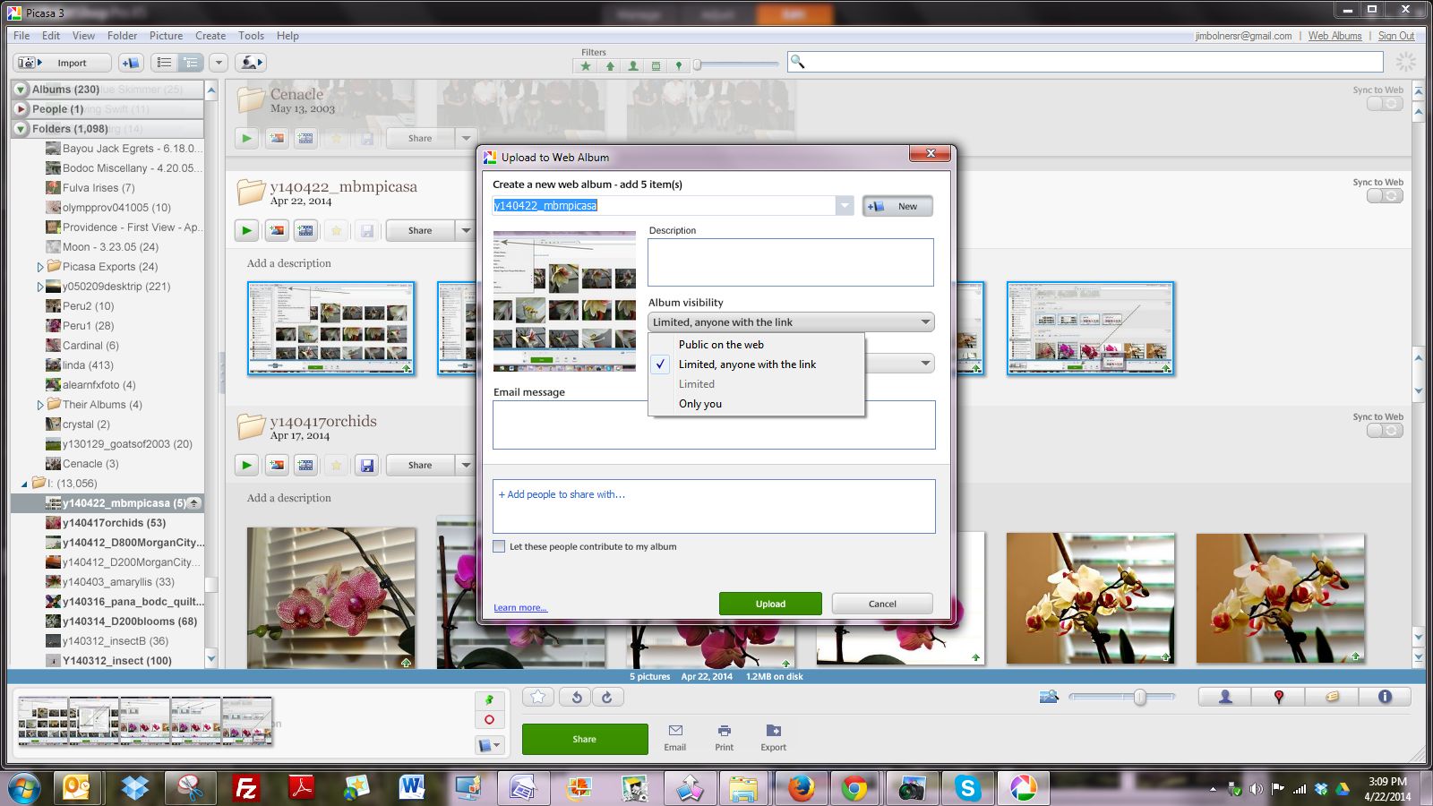Click the create new album toolbar icon
Viewport: 1433px width, 806px height.
pos(131,63)
